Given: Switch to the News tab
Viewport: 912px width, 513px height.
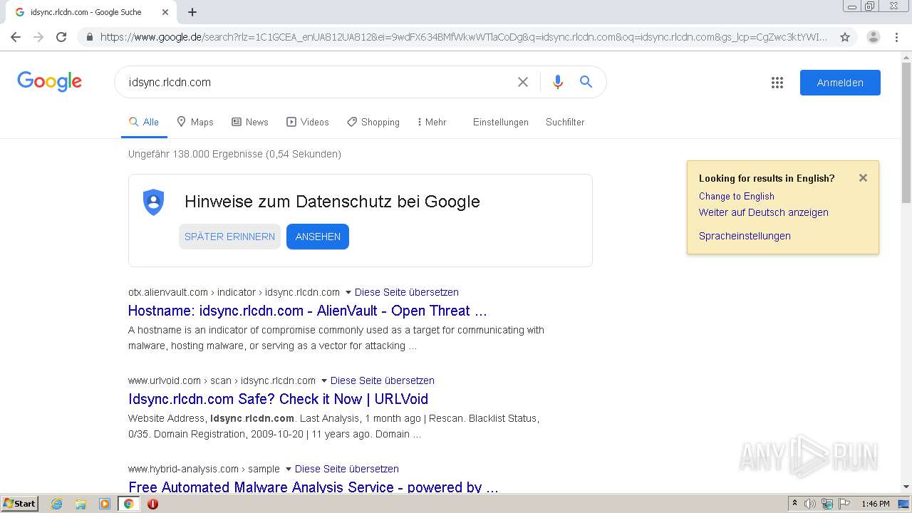Looking at the screenshot, I should click(x=250, y=122).
